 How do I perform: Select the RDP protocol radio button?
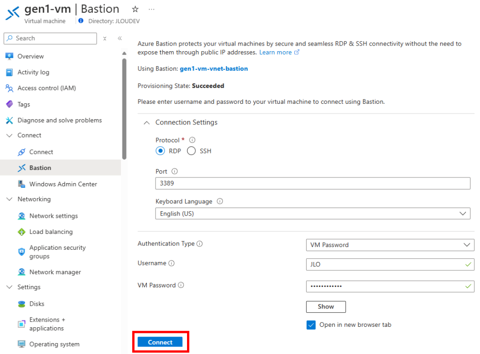[x=160, y=151]
